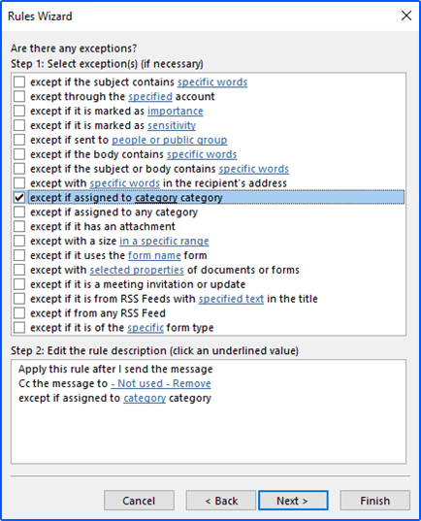
Task: Tick 'except if assigned to any category'
Action: [19, 212]
